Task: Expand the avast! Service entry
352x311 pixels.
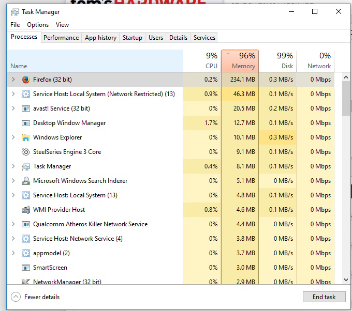Action: click(x=13, y=108)
